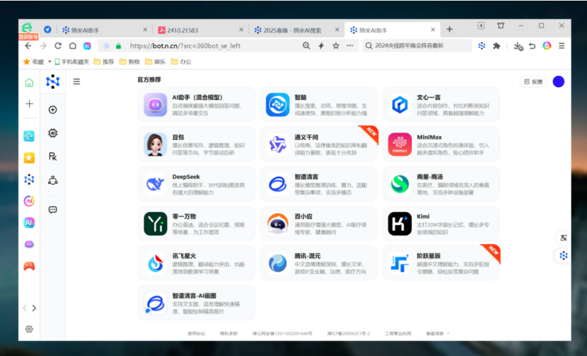Select the Kimi assistant icon
This screenshot has height=356, width=587.
click(x=399, y=224)
